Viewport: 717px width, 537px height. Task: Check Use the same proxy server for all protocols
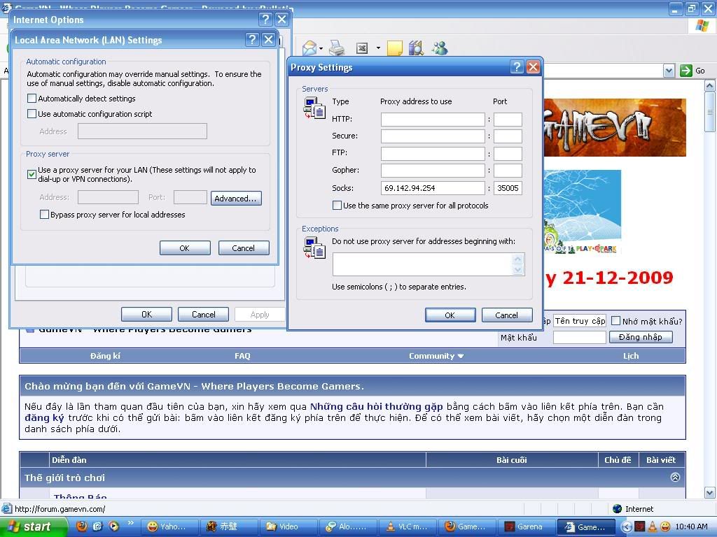pos(337,206)
